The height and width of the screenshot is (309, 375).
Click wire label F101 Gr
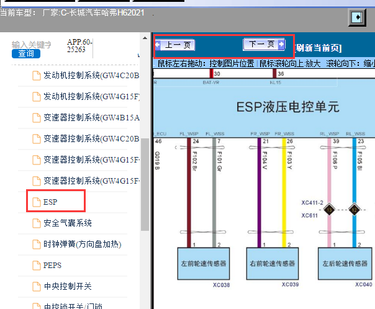pos(220,161)
